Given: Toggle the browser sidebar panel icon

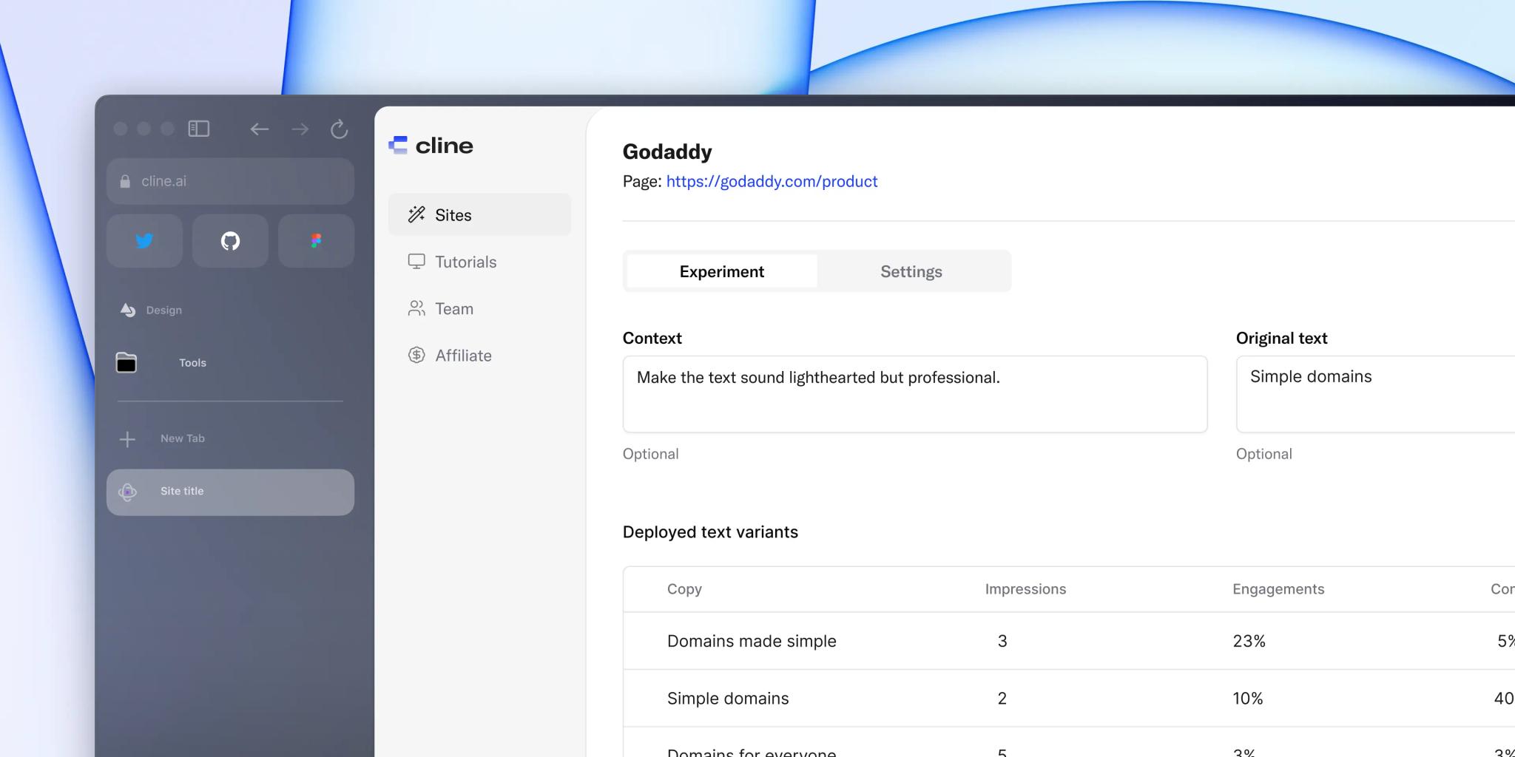Looking at the screenshot, I should [199, 129].
